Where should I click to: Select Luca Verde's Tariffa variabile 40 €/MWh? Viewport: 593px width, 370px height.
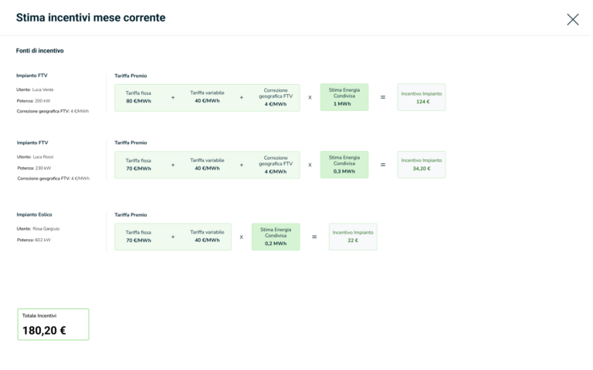tap(207, 97)
